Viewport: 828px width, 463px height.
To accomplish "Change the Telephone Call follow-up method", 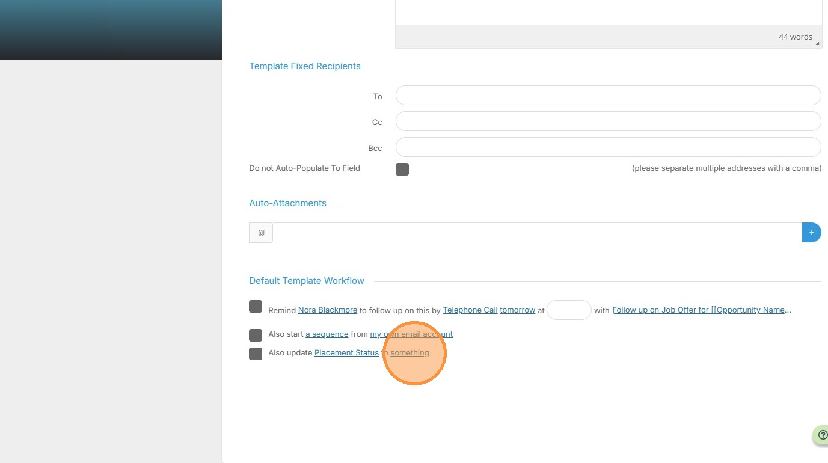I will click(x=470, y=310).
